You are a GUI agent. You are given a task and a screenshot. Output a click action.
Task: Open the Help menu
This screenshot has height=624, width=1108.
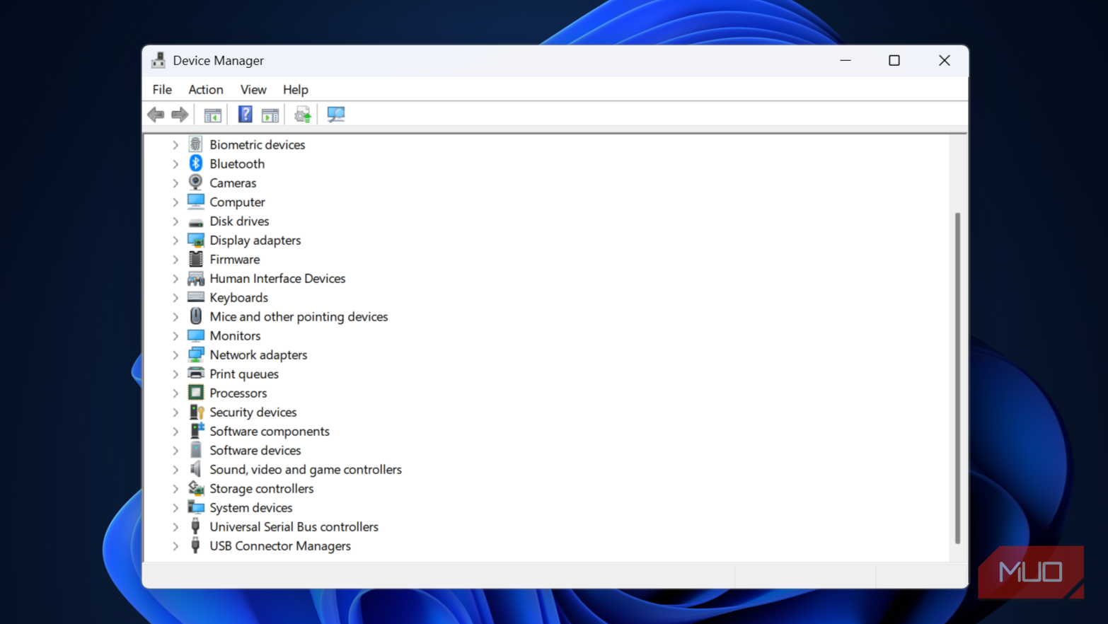click(296, 90)
